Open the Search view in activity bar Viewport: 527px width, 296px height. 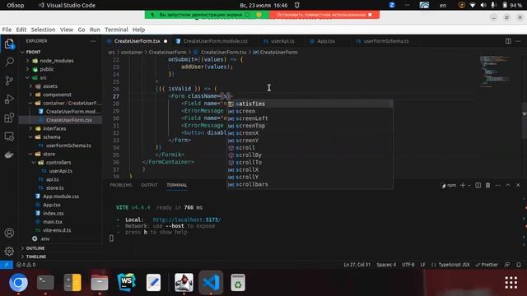(x=9, y=62)
